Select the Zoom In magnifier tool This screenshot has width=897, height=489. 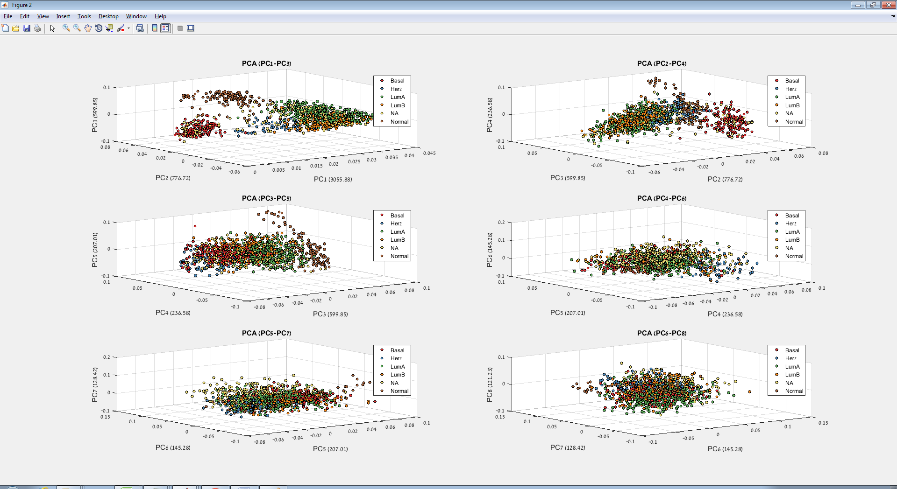pos(66,28)
